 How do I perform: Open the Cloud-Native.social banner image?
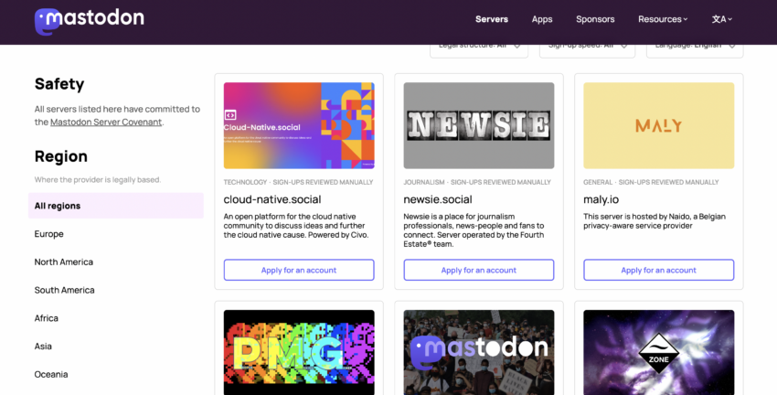coord(299,125)
